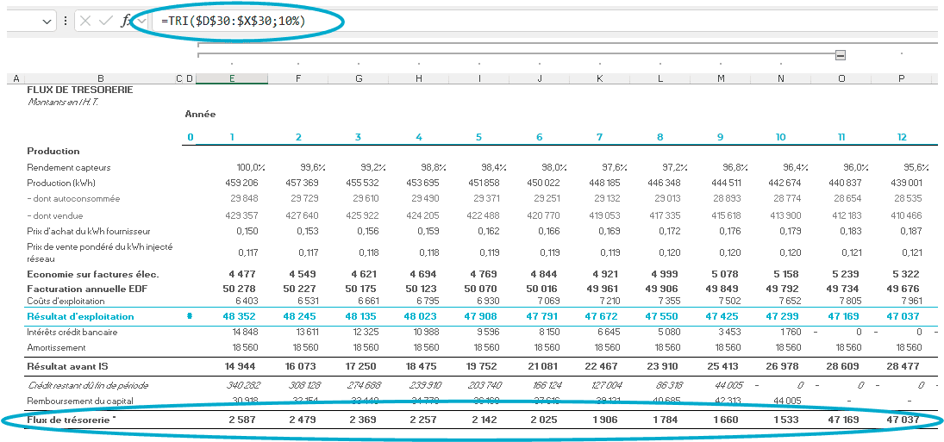Click the Production section heading
This screenshot has width=944, height=442.
[x=53, y=151]
